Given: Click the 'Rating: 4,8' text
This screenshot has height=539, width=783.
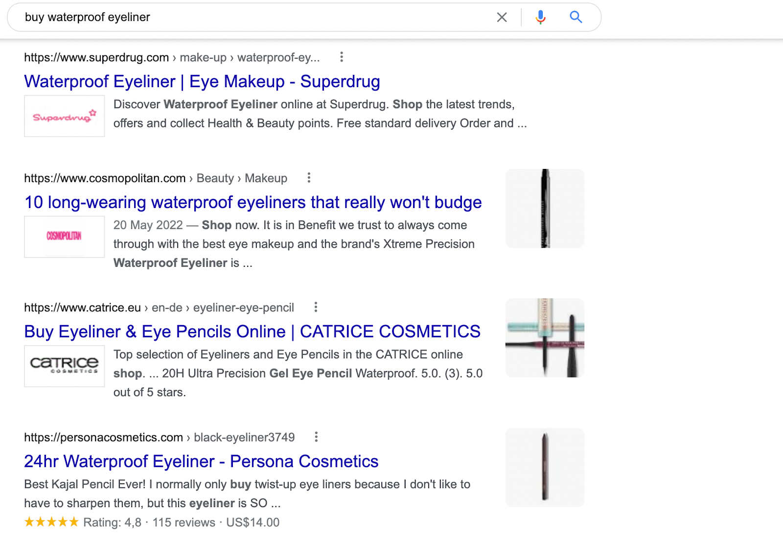Looking at the screenshot, I should (112, 522).
